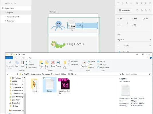
Task: Select the boolean Subtract icon in XD
Action: click(142, 11)
